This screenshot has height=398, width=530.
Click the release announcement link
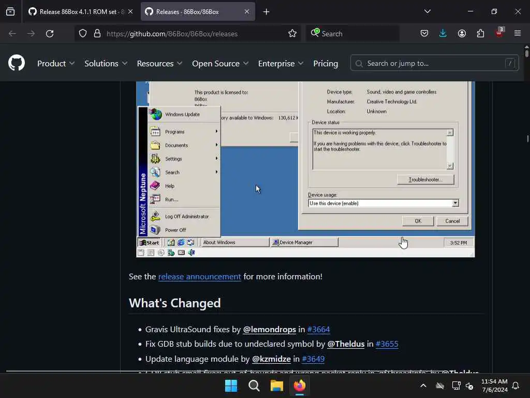(x=199, y=277)
